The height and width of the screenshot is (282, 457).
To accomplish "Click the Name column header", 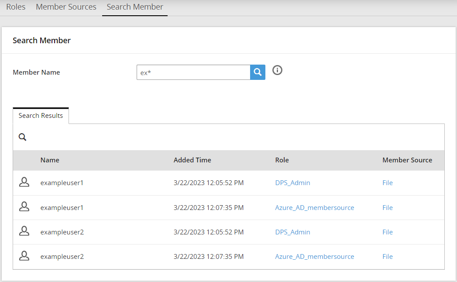I will [50, 160].
